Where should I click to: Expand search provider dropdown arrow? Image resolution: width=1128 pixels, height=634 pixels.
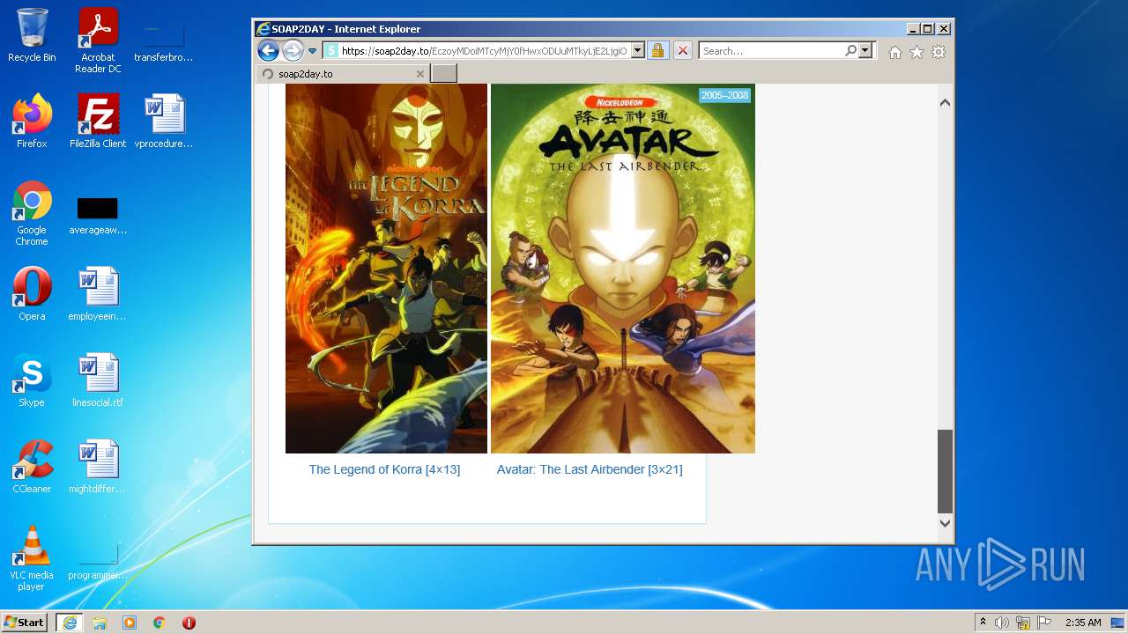coord(865,51)
